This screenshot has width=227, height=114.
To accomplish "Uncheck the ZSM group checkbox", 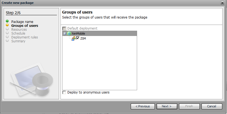I will click(78, 38).
